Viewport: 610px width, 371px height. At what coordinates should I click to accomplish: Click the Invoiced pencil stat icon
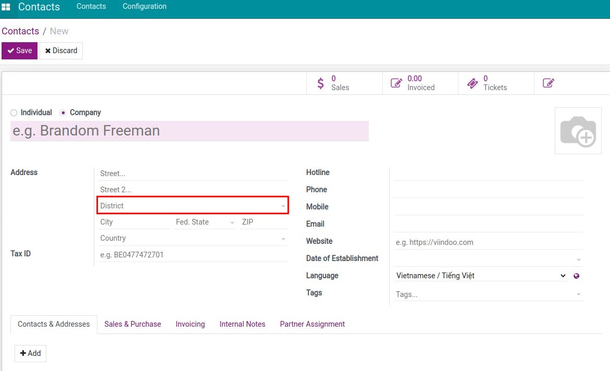(x=396, y=83)
